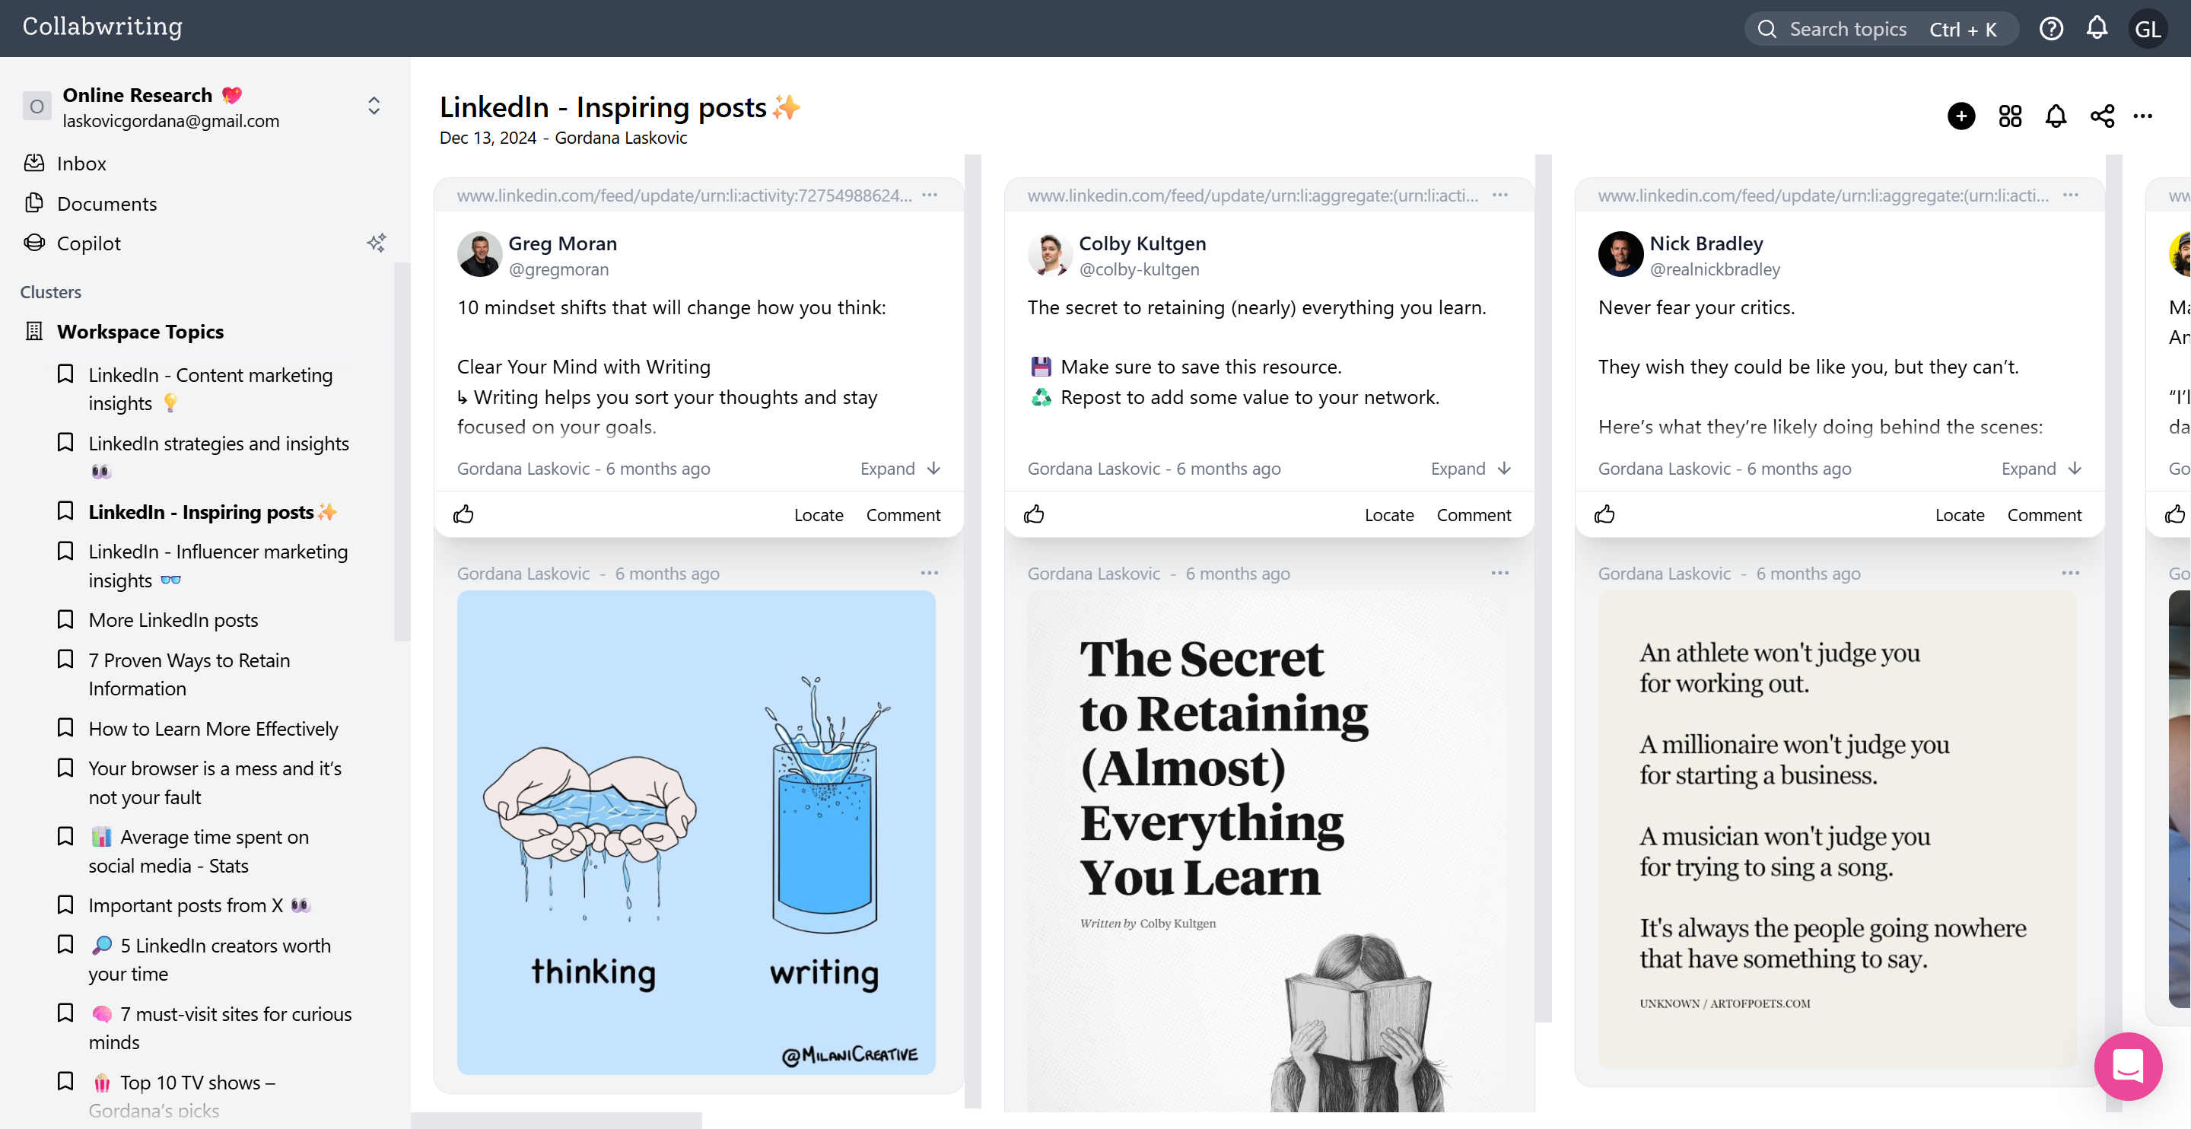
Task: Open Greg Moran card options ellipsis
Action: coord(930,195)
